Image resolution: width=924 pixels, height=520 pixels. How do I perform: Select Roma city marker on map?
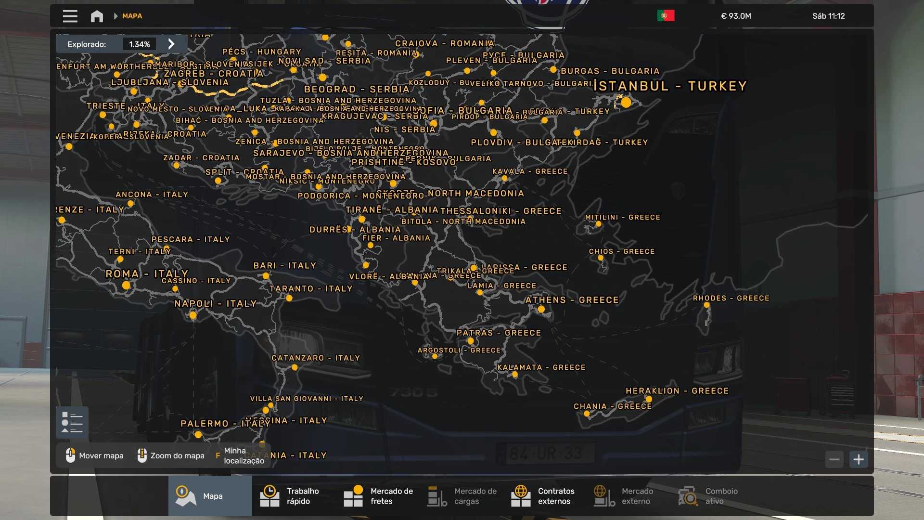click(x=126, y=285)
